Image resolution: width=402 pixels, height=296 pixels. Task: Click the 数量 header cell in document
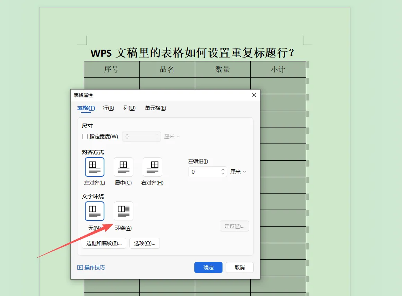(223, 70)
